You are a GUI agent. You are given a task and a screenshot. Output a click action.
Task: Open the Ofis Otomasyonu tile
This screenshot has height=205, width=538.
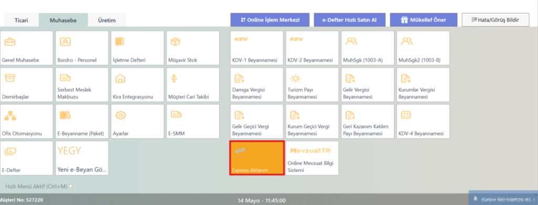click(x=27, y=122)
